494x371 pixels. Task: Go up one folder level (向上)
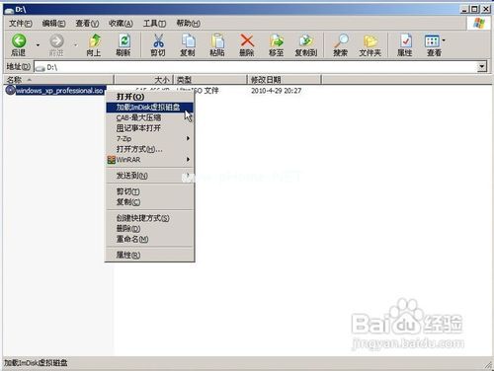94,41
